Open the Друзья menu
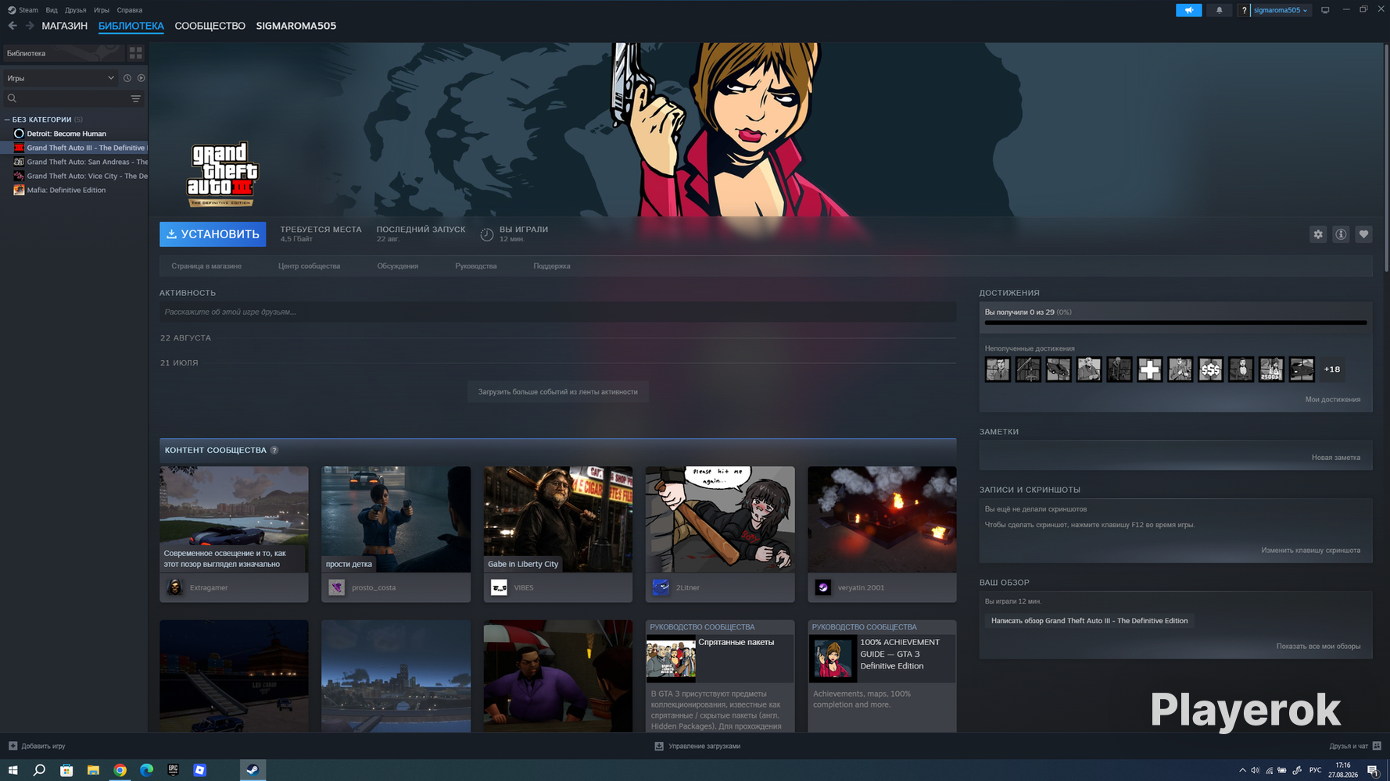The image size is (1390, 781). coord(76,10)
